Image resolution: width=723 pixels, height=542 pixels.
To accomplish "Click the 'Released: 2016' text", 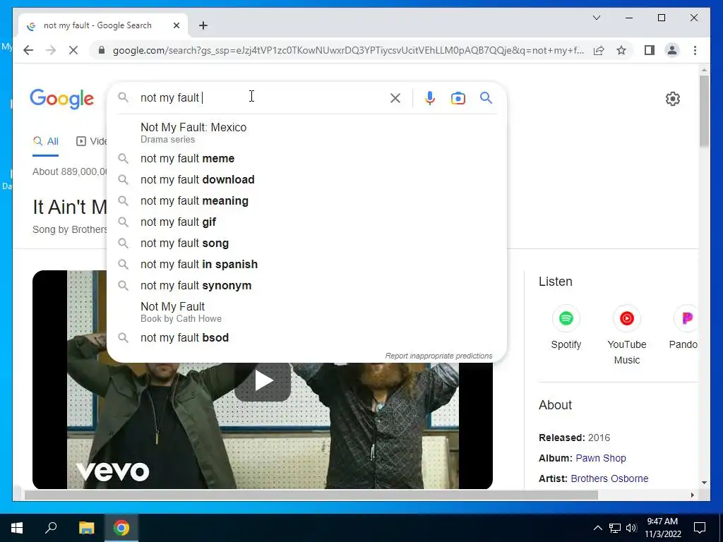I will [x=574, y=438].
